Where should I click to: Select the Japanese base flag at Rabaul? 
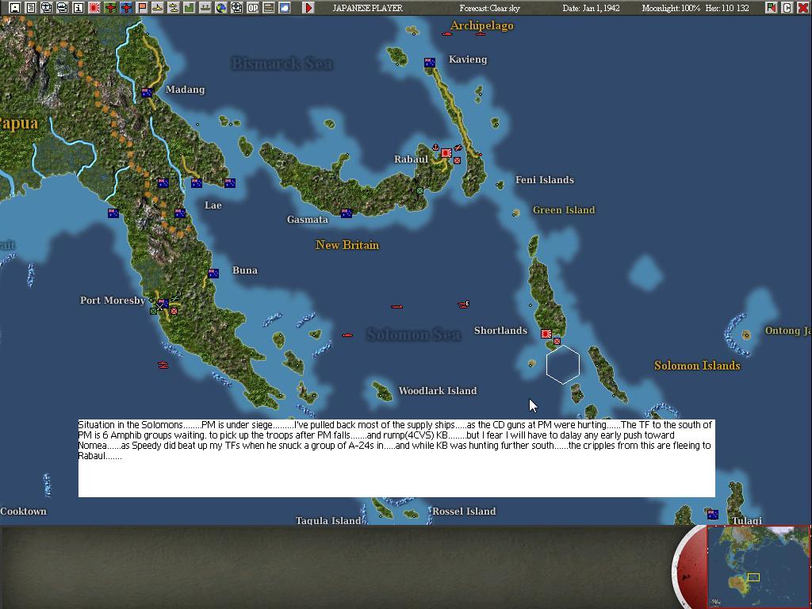(x=446, y=153)
